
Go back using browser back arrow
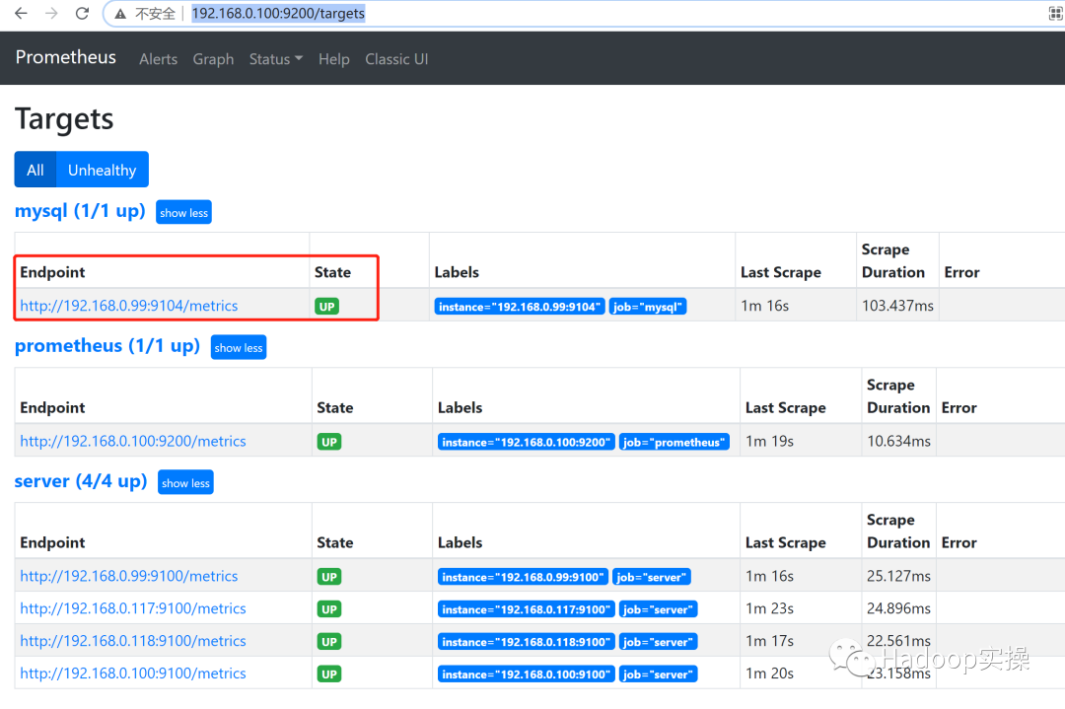point(21,13)
